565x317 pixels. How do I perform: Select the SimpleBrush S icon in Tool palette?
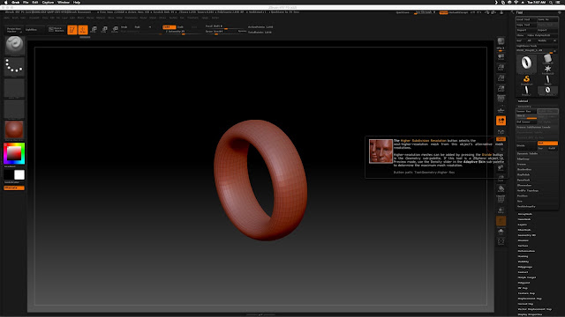coord(526,79)
